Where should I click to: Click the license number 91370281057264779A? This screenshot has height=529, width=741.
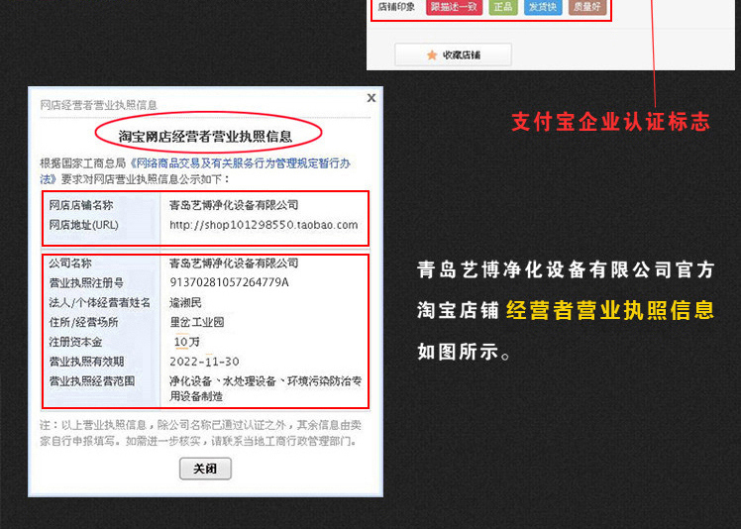tap(229, 282)
